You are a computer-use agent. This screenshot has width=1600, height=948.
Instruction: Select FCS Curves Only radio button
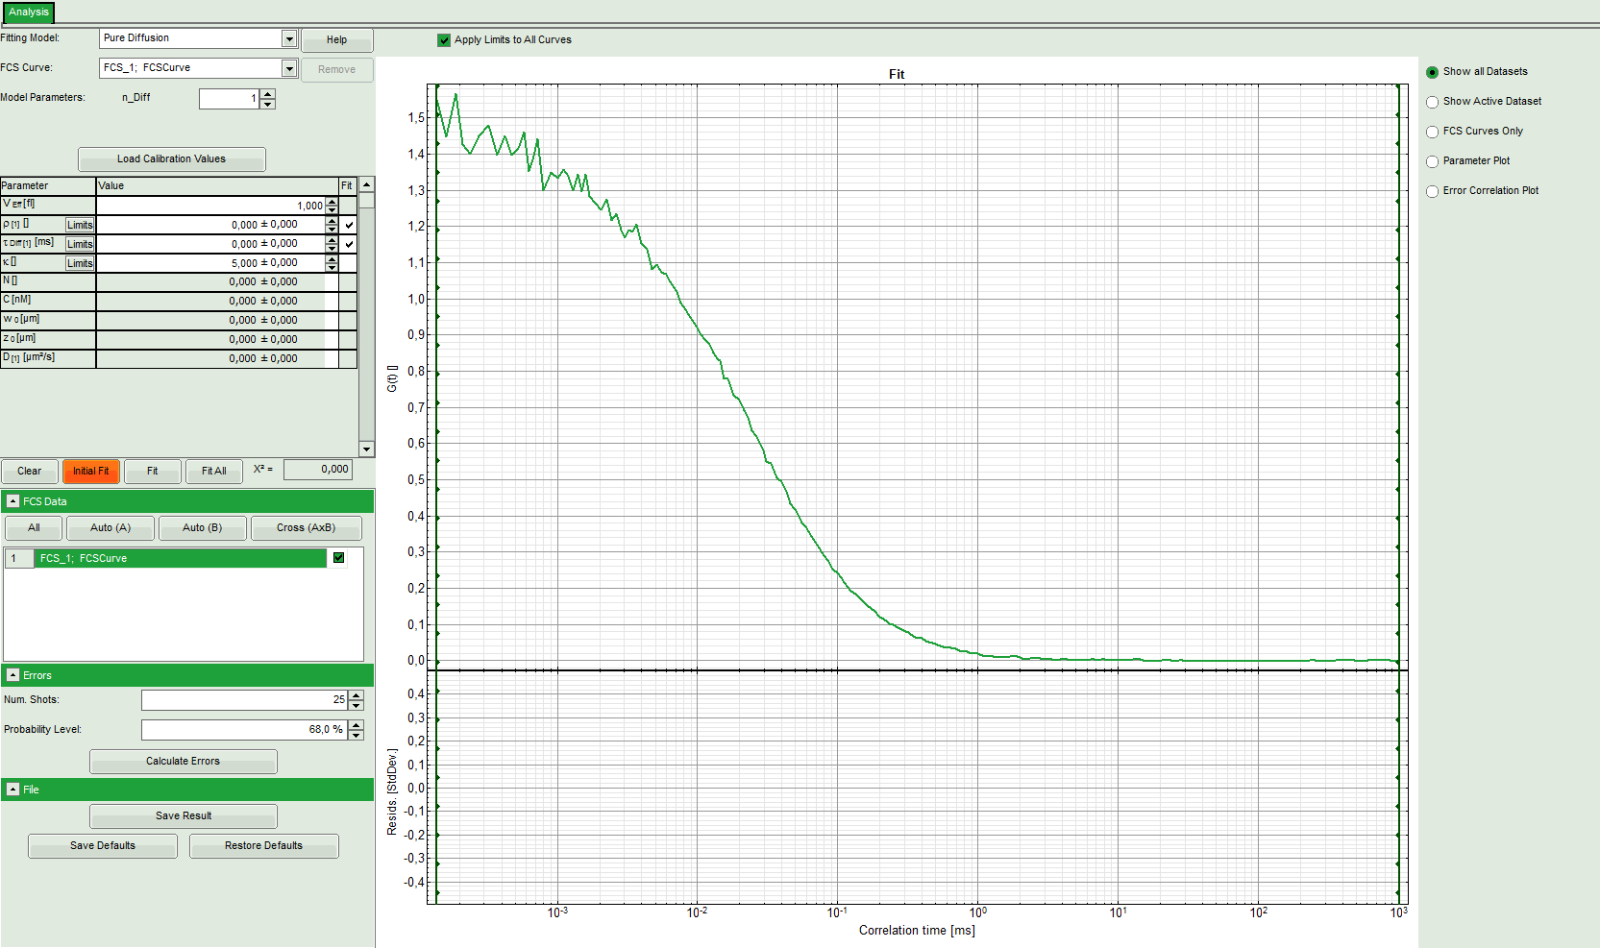click(1432, 132)
